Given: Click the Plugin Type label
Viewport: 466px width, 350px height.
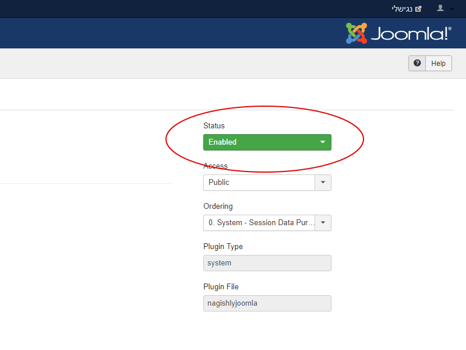Looking at the screenshot, I should coord(223,246).
